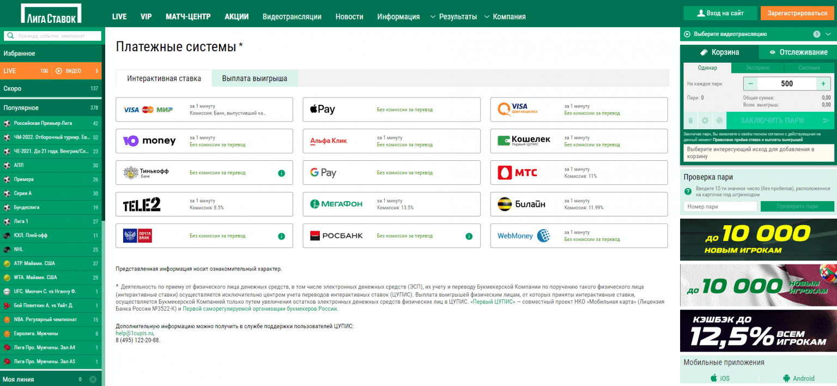Open the Tracking tab with eye icon
837x386 pixels.
coord(798,52)
